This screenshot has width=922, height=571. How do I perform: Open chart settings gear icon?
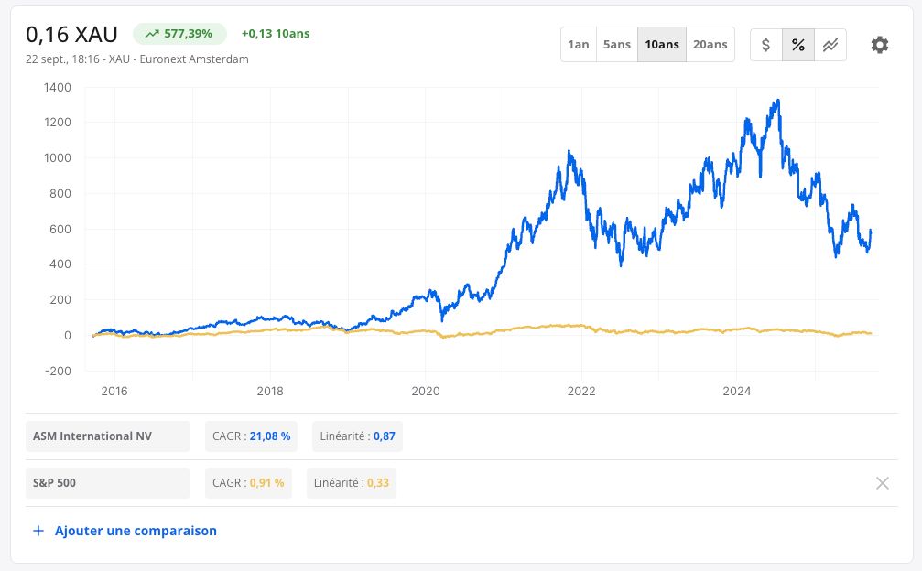879,45
